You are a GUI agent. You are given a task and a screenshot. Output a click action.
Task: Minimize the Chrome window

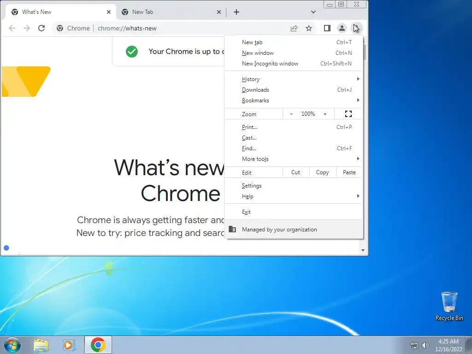coord(330,5)
